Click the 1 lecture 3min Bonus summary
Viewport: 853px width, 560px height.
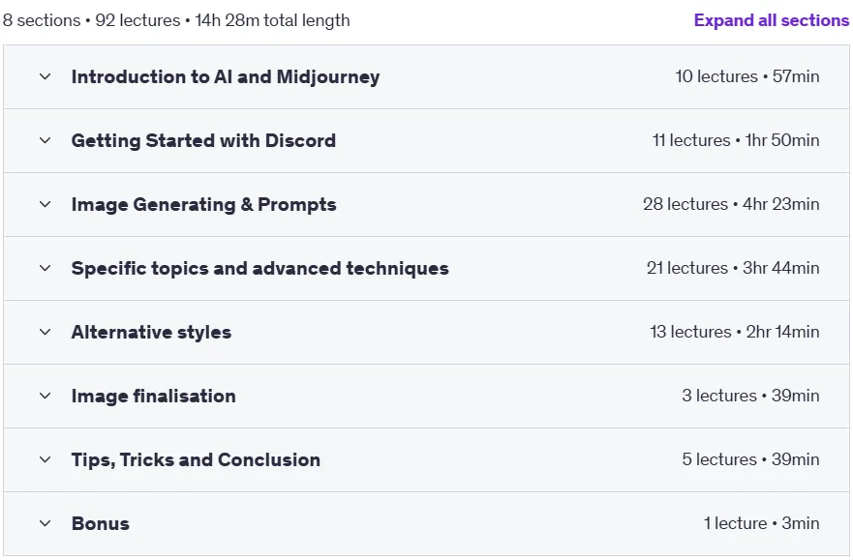[x=762, y=523]
